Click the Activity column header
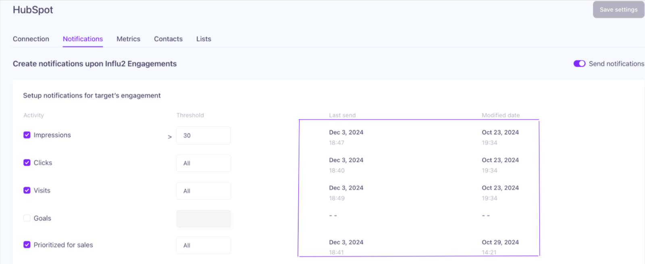Viewport: 645px width, 264px height. [33, 115]
